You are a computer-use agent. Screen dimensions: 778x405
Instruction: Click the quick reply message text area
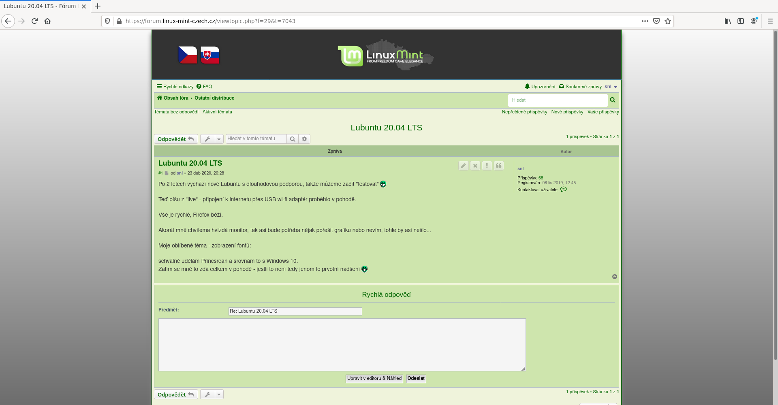342,345
